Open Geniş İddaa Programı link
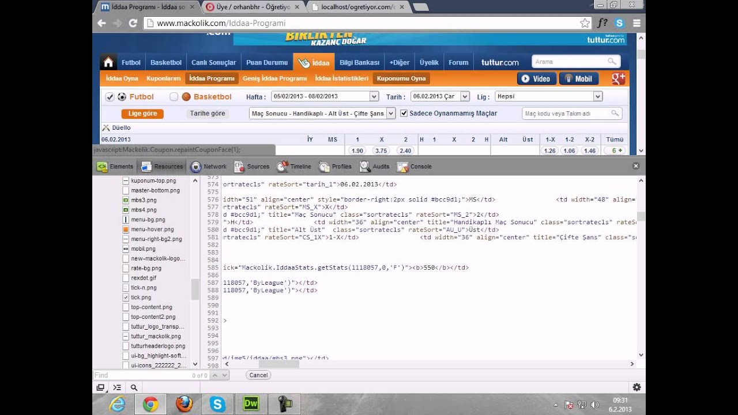The width and height of the screenshot is (738, 415). (x=274, y=78)
